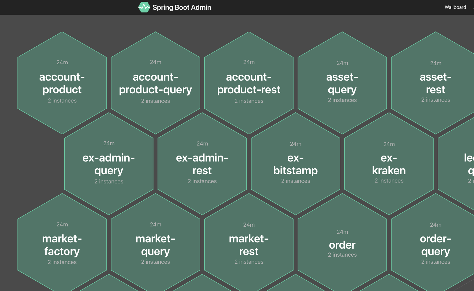This screenshot has height=291, width=474.
Task: Click '2 instances' under ex-admin-rest
Action: pyautogui.click(x=202, y=181)
